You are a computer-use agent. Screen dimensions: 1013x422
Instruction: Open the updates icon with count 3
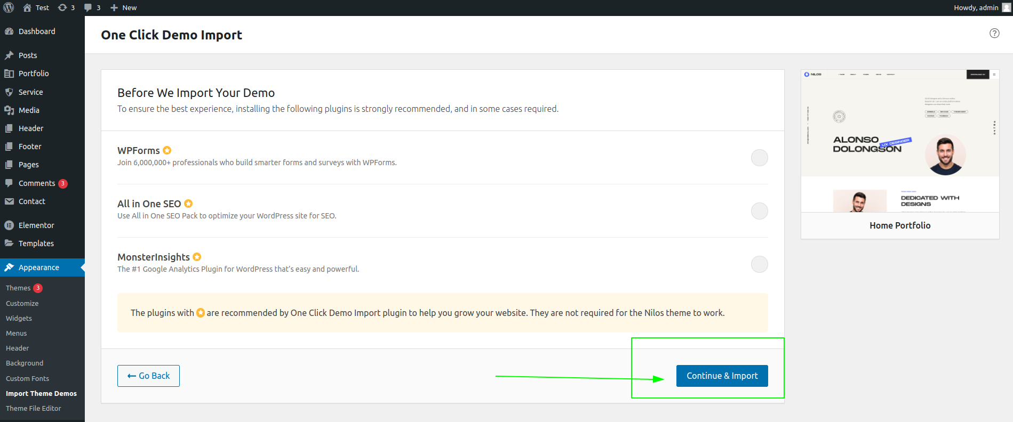click(62, 7)
